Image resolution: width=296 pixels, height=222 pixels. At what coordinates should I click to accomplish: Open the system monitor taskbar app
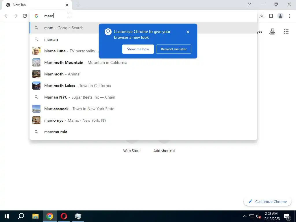pyautogui.click(x=78, y=216)
